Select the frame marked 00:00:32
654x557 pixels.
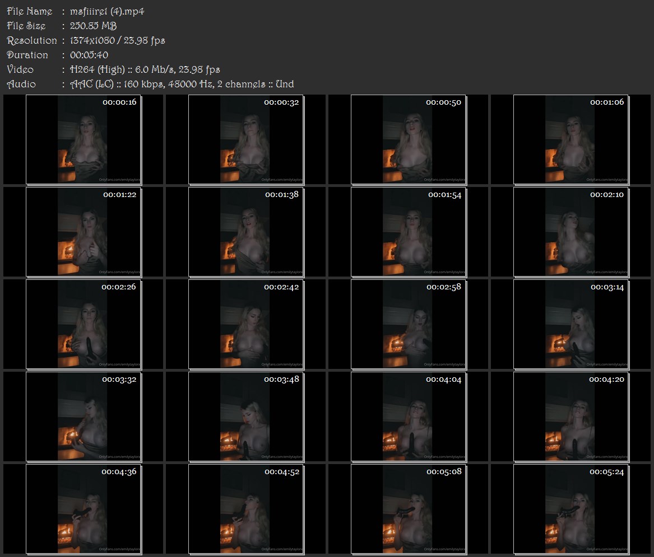[x=246, y=139]
